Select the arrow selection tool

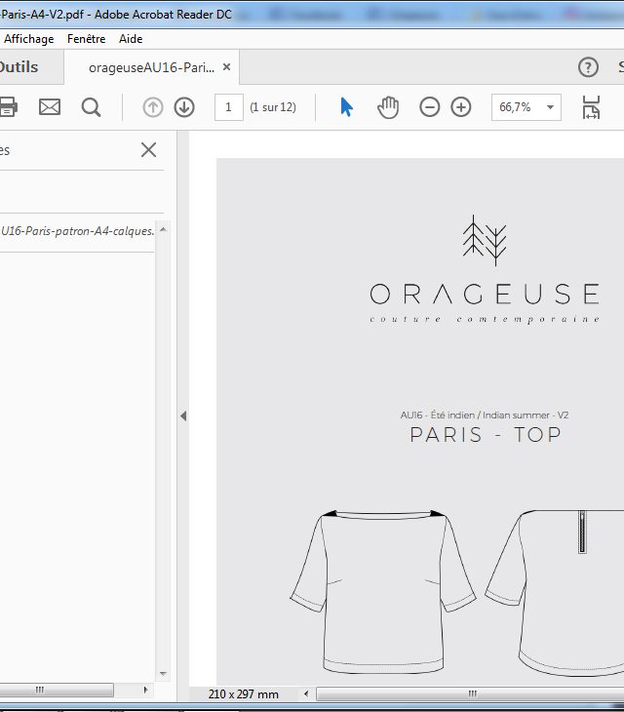click(x=346, y=107)
